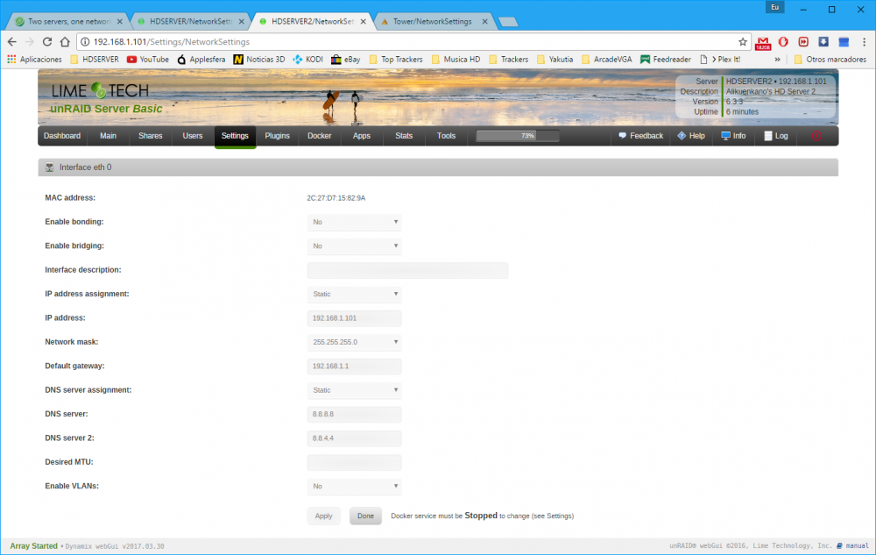Open the Musica HD bookmark folder

click(456, 60)
